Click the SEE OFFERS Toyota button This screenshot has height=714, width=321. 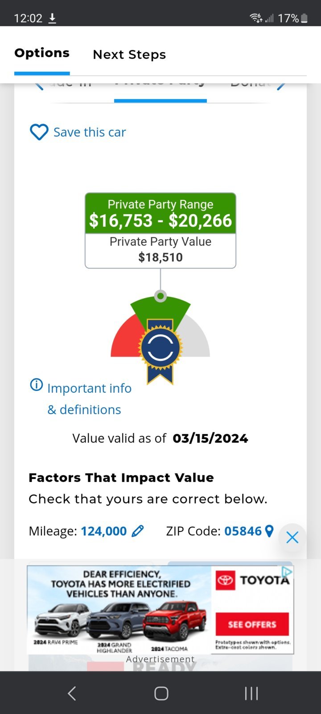click(252, 624)
